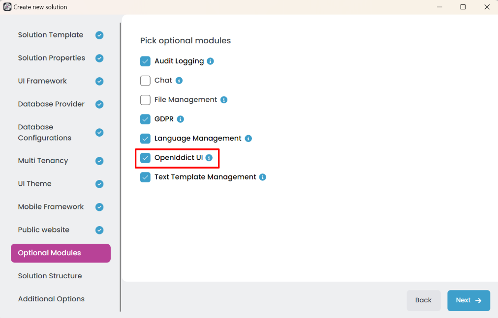This screenshot has height=318, width=498.
Task: Open info tooltip for Audit Logging module
Action: [x=210, y=61]
